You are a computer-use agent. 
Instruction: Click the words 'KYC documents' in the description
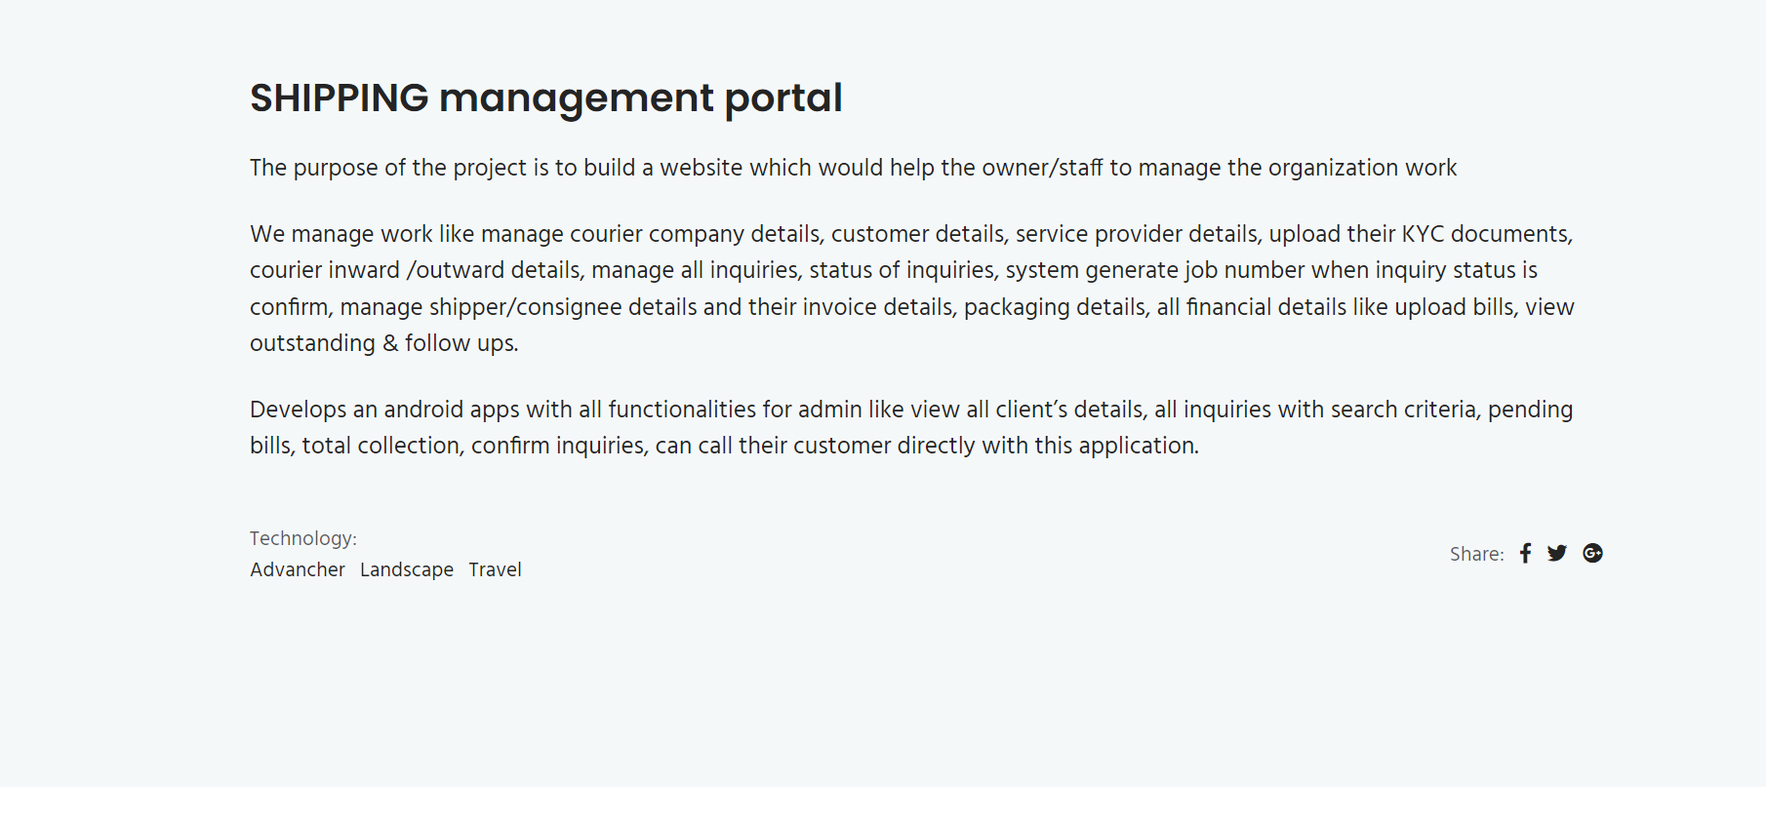[1486, 234]
